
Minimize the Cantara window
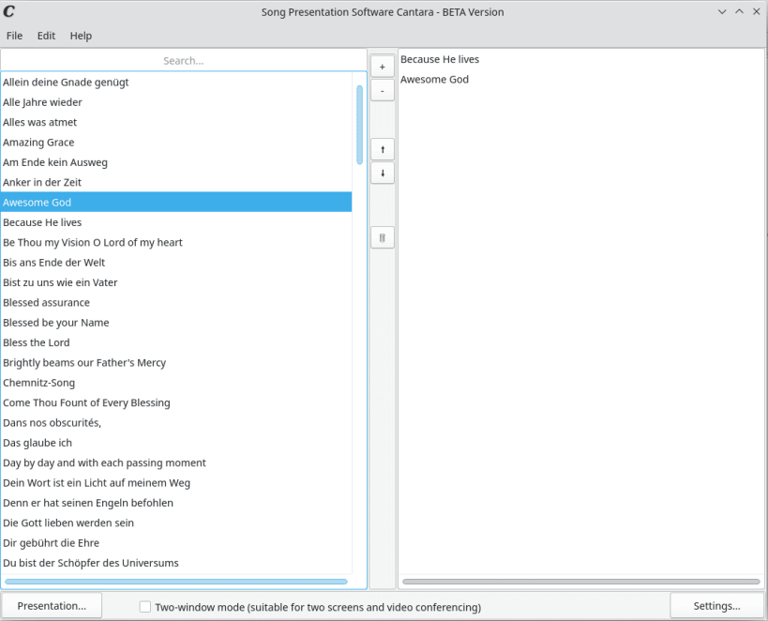tap(722, 12)
